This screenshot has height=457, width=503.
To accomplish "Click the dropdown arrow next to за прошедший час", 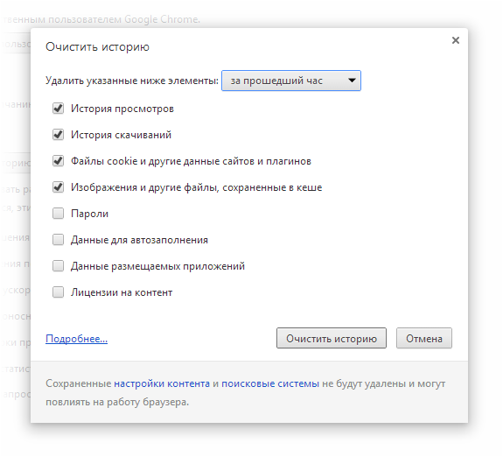I will [352, 81].
